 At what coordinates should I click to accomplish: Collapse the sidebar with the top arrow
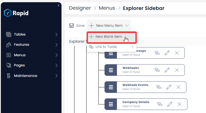58,6
